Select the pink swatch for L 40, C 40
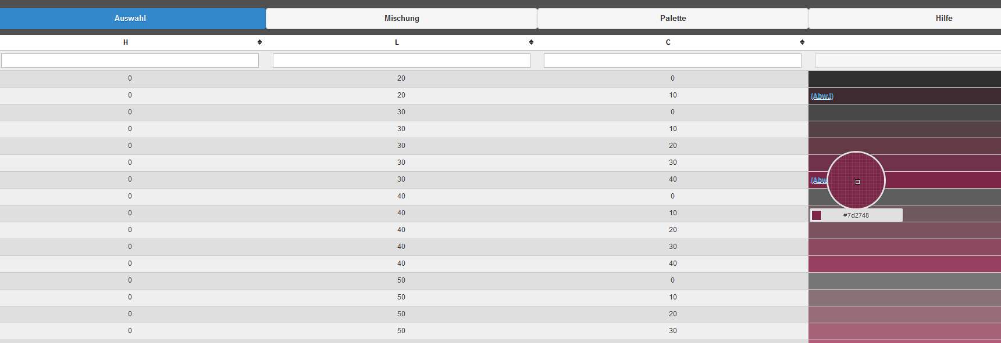 tap(904, 264)
